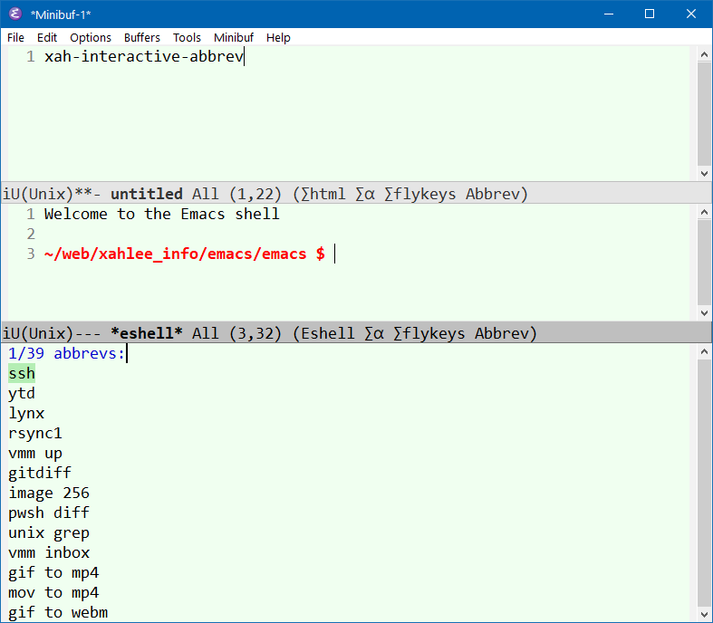
Task: Open the Options menu
Action: point(91,37)
